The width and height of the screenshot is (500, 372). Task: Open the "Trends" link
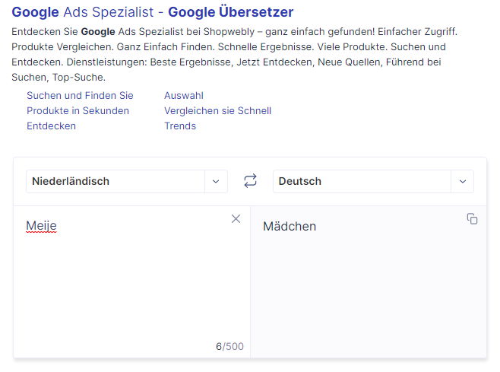[x=180, y=126]
